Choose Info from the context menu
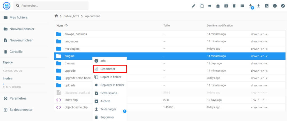The height and width of the screenshot is (121, 287). pos(110,61)
